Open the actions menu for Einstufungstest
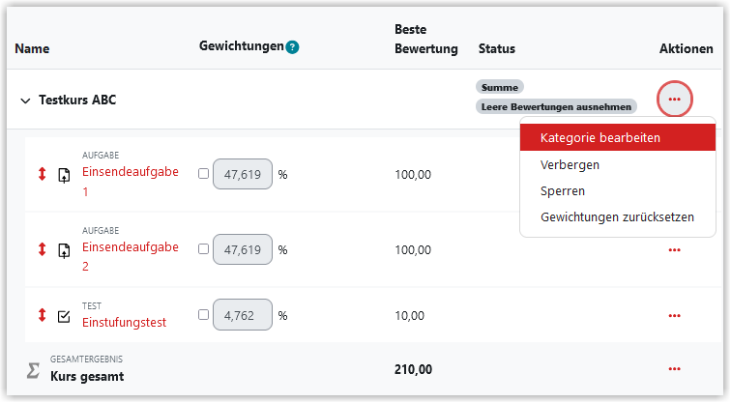This screenshot has height=403, width=731. tap(674, 316)
